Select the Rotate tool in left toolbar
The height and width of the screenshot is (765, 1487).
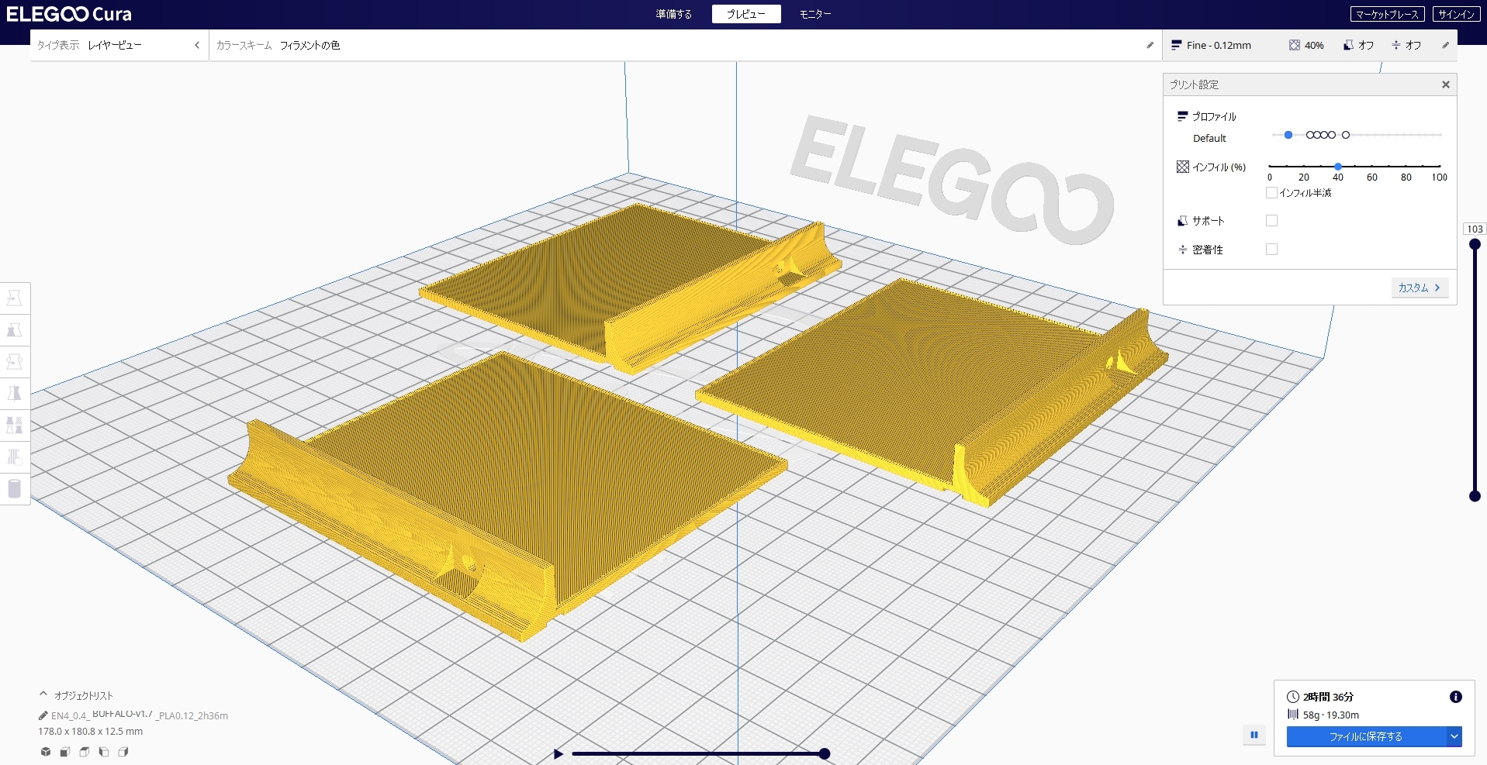point(15,362)
